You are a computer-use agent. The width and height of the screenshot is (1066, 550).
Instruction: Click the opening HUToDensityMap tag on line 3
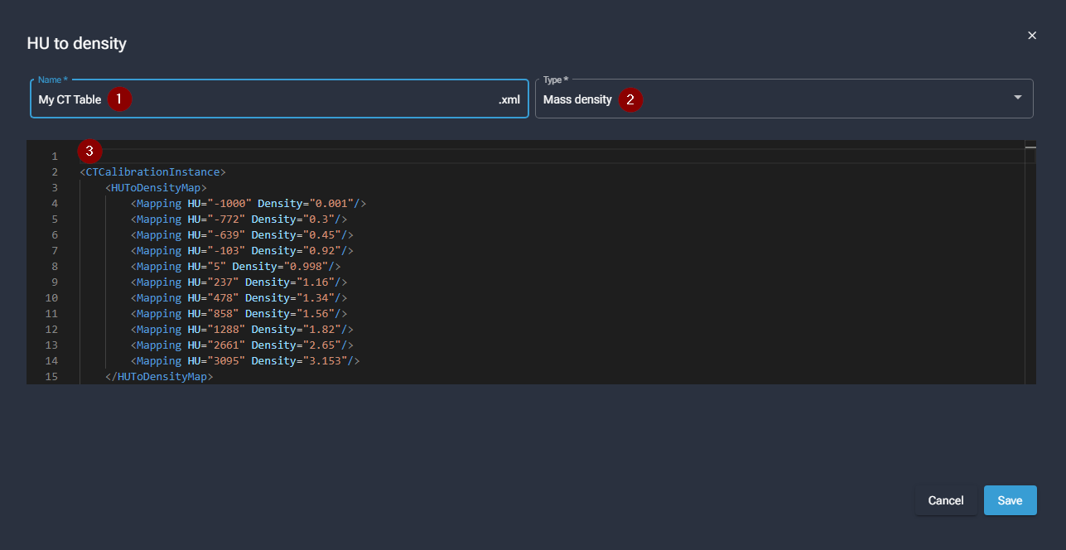156,188
